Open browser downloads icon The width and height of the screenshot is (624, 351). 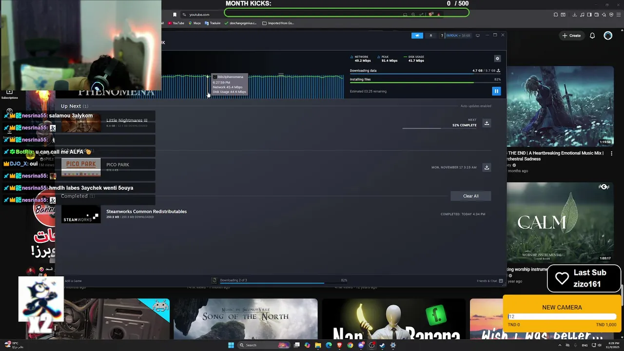575,15
